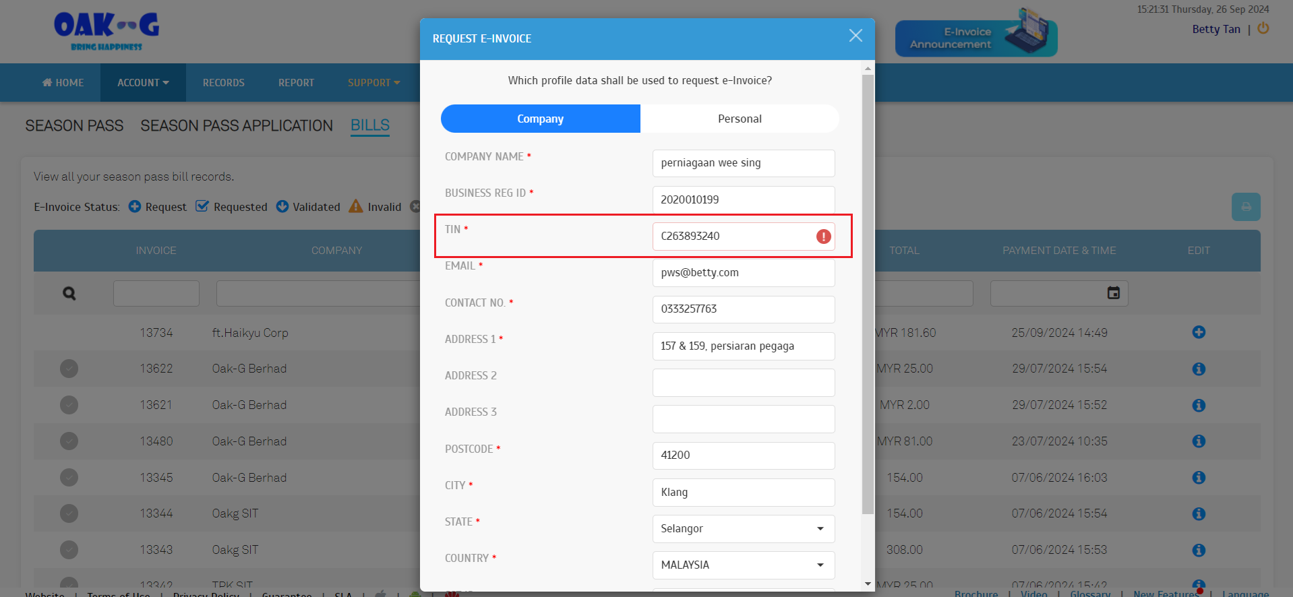Click the red TIN error warning icon

[x=823, y=237]
